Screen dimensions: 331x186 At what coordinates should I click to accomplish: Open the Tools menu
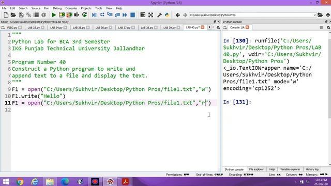99,8
